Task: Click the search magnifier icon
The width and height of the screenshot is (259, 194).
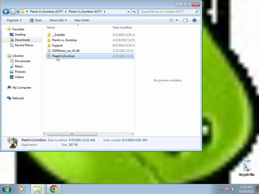Action: click(197, 12)
